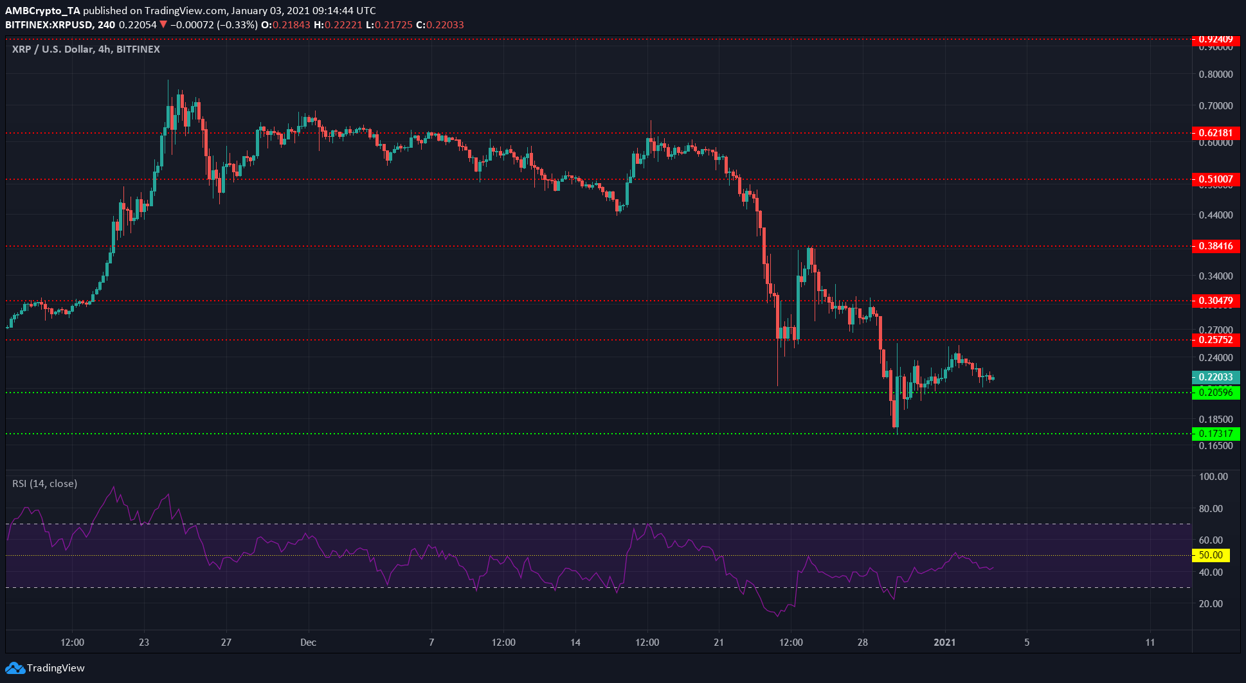Viewport: 1246px width, 683px height.
Task: Click the high price H:0.22221 value
Action: click(x=338, y=25)
